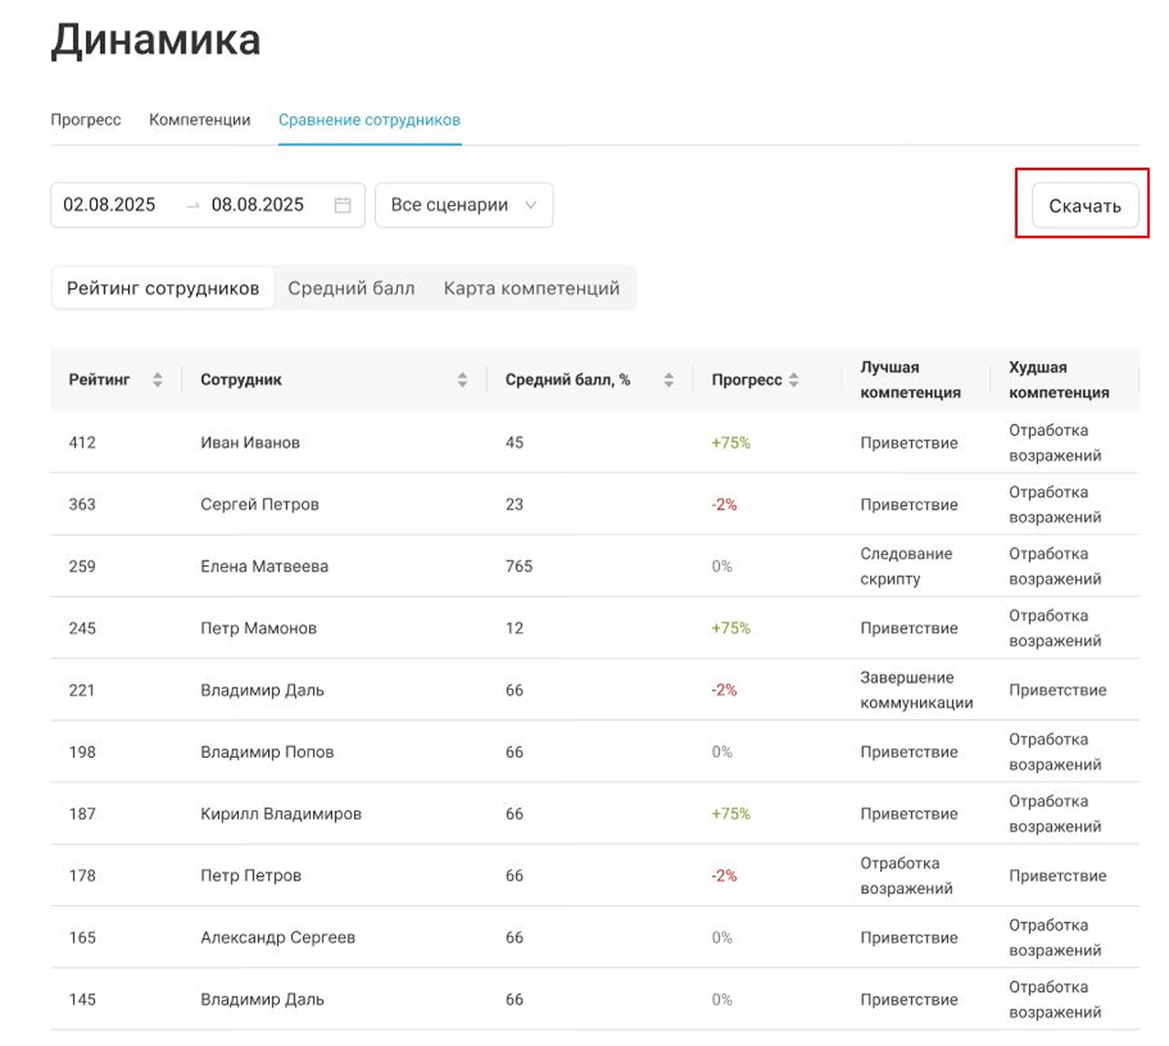
Task: Sort by Рейтинг column arrows
Action: [157, 379]
